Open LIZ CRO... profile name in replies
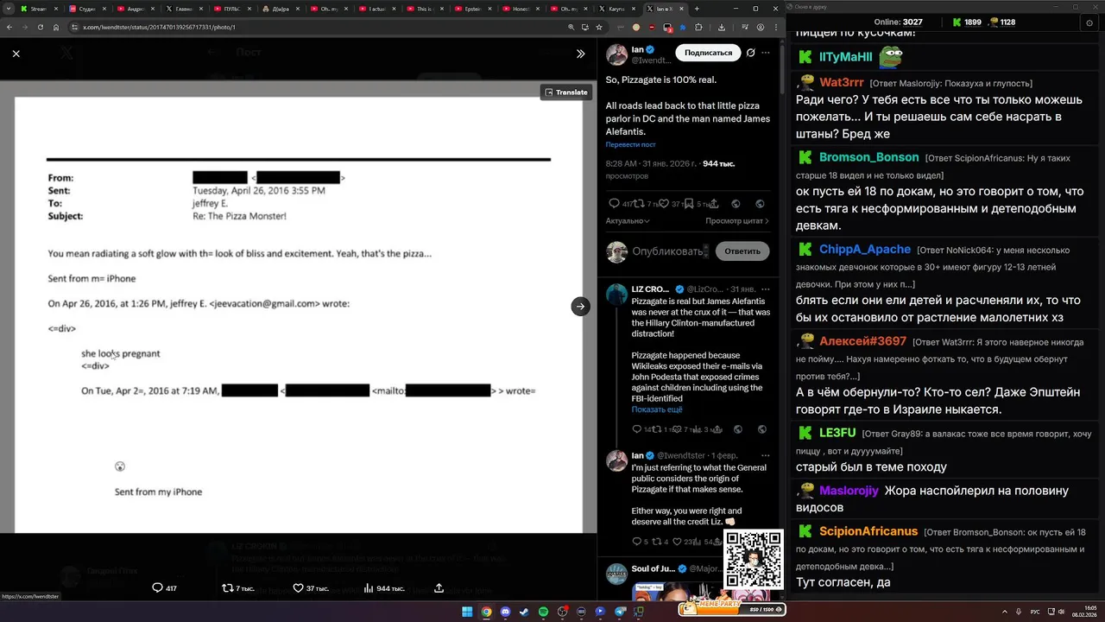Screen dimensions: 1105x622 [650, 289]
